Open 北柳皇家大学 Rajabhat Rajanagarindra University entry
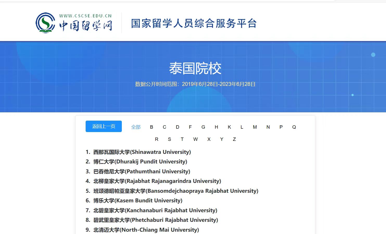The image size is (386, 234). pos(157,181)
